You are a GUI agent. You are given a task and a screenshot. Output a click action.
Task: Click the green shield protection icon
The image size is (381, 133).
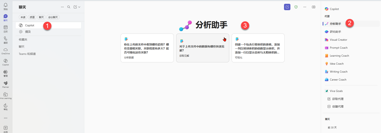coord(296,7)
